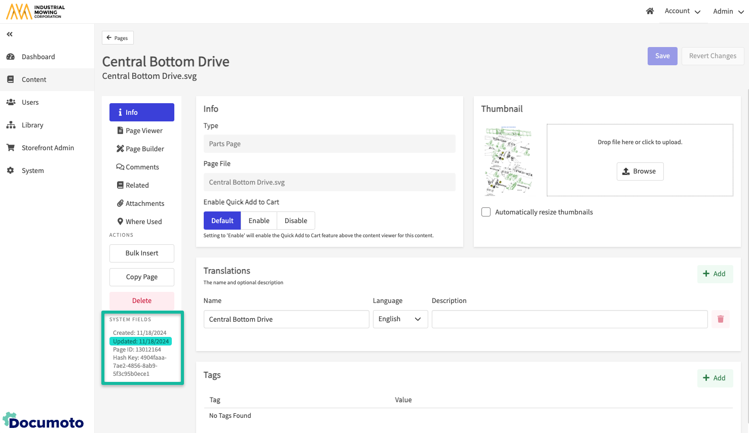Click the home icon in top bar
Image resolution: width=749 pixels, height=433 pixels.
click(650, 11)
